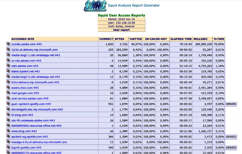This screenshot has width=242, height=154.
Task: Open the utut-service.adobe.com:443 link
Action: click(30, 98)
